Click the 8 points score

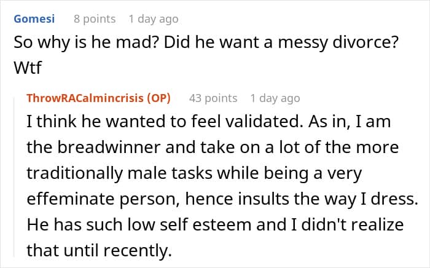tap(95, 19)
